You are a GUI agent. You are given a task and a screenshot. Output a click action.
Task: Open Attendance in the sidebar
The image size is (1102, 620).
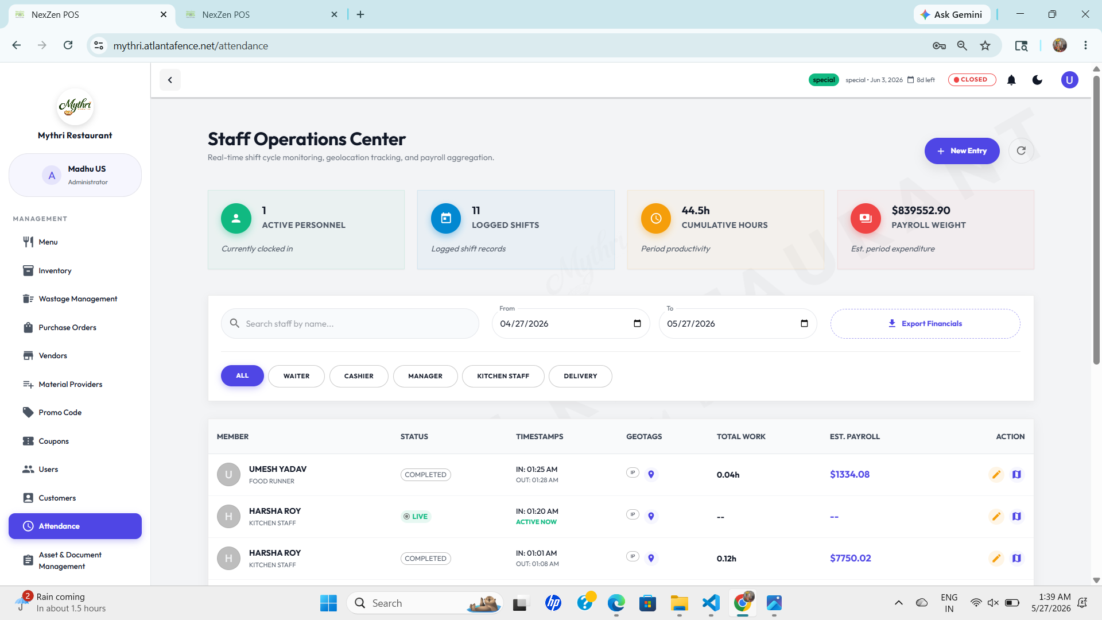75,526
